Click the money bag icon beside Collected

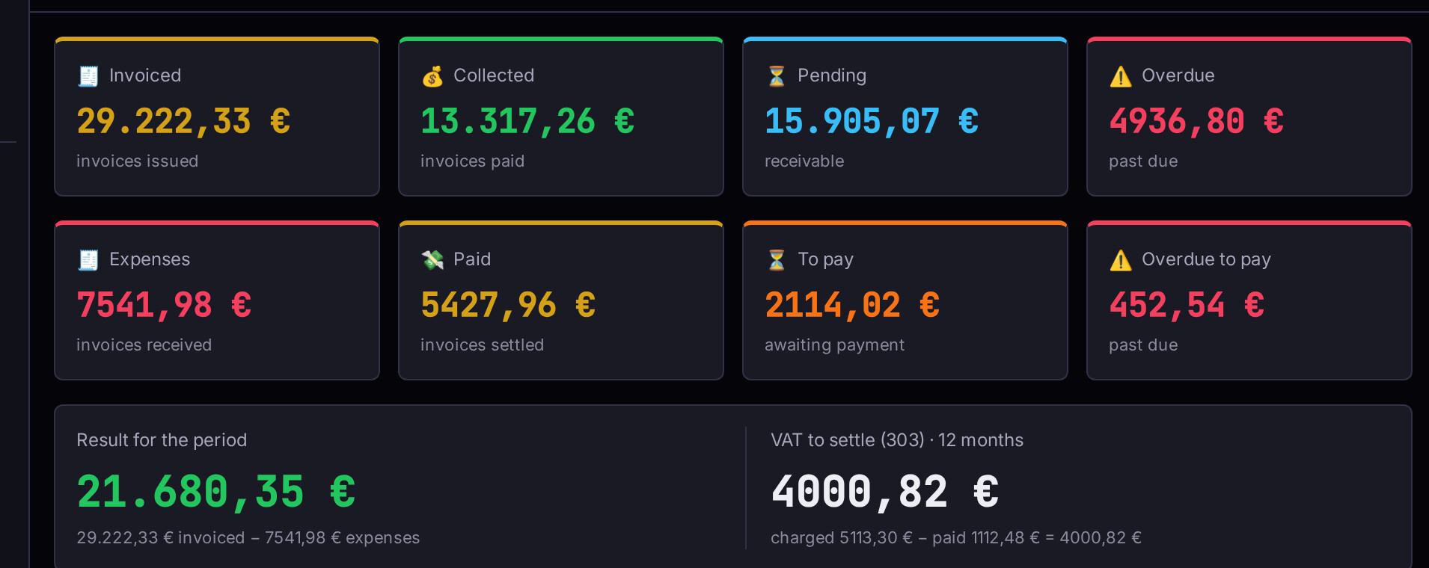(x=432, y=76)
